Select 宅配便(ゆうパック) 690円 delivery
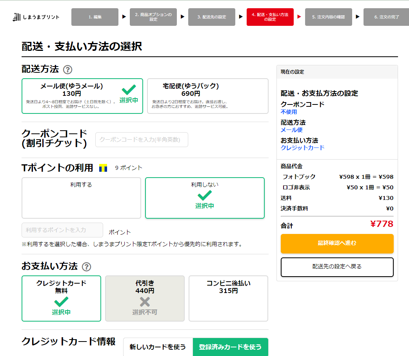 tap(208, 96)
